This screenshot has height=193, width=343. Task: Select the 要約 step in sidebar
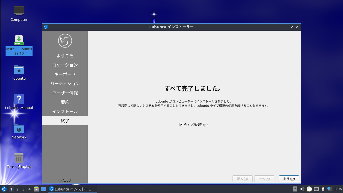(65, 102)
